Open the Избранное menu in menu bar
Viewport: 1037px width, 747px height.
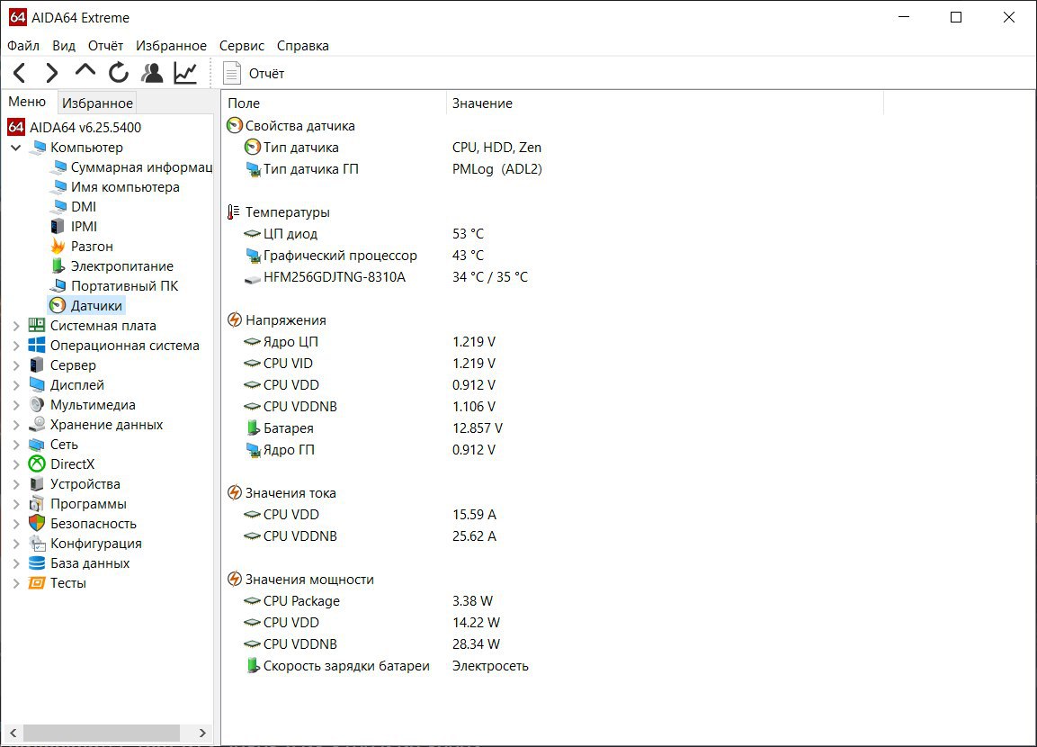coord(171,46)
